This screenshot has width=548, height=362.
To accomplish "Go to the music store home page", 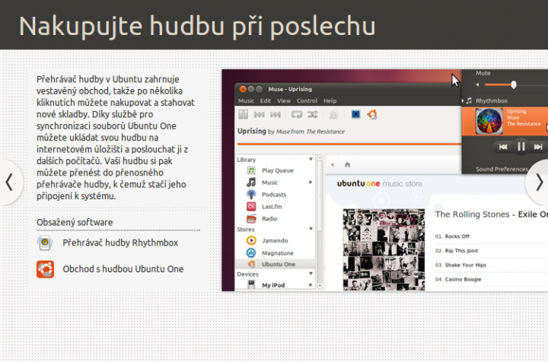I will [347, 165].
